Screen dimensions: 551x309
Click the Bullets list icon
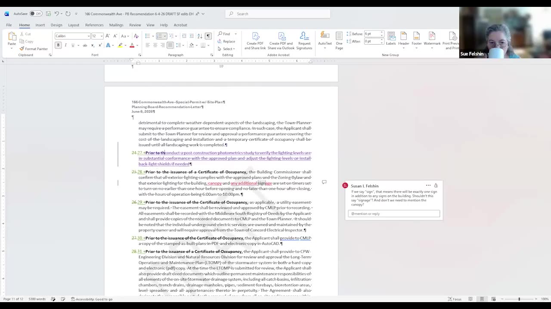point(147,36)
